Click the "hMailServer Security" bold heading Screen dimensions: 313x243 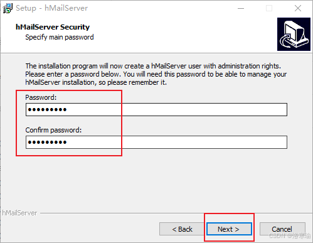(x=53, y=27)
